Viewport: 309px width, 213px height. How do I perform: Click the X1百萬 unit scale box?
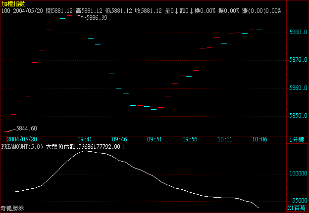tap(297, 208)
